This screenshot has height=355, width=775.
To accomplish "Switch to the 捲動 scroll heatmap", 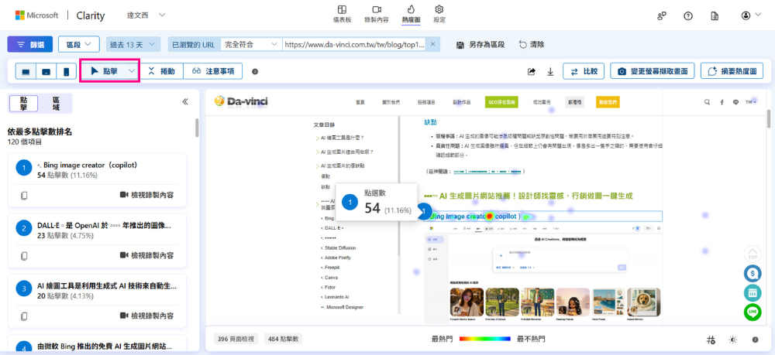I will point(162,71).
